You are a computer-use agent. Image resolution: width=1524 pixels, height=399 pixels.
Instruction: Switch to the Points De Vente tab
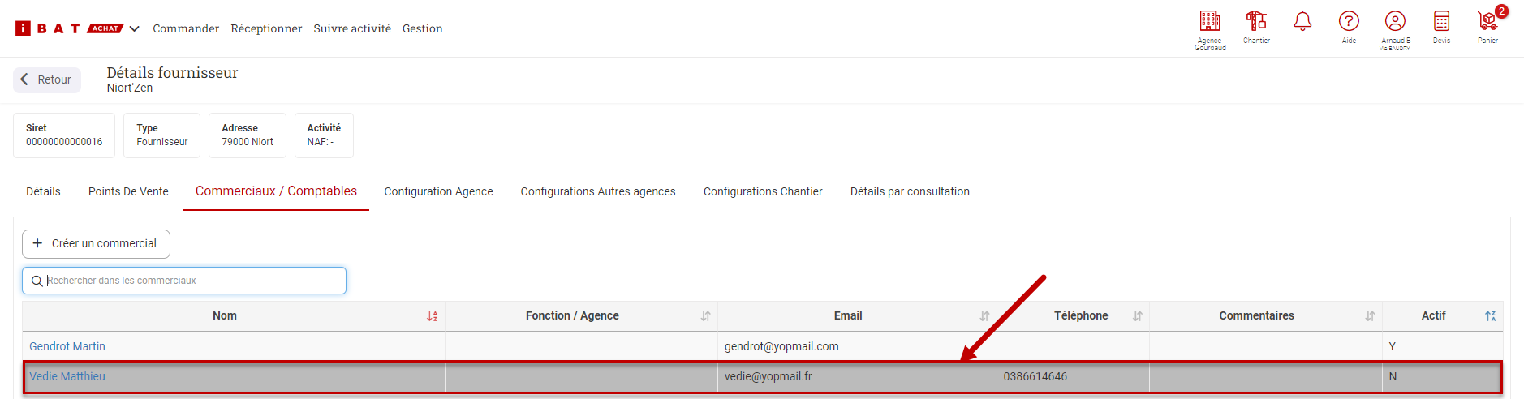(128, 191)
